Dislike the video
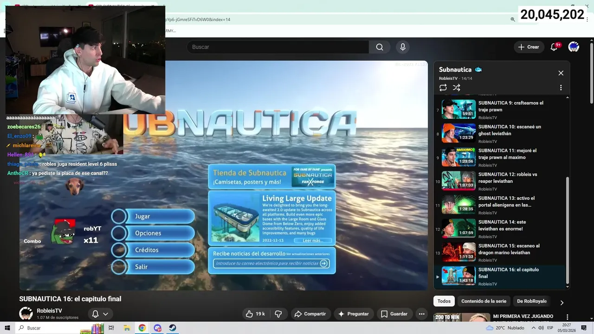The image size is (594, 334). click(278, 314)
